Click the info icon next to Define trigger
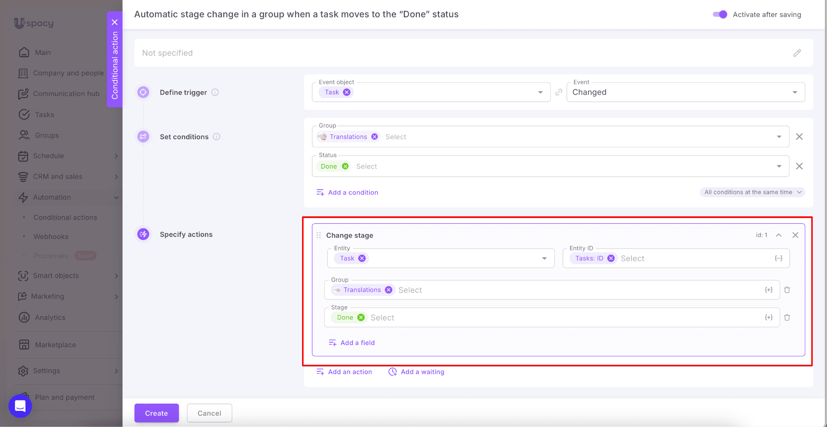The image size is (827, 427). point(215,92)
